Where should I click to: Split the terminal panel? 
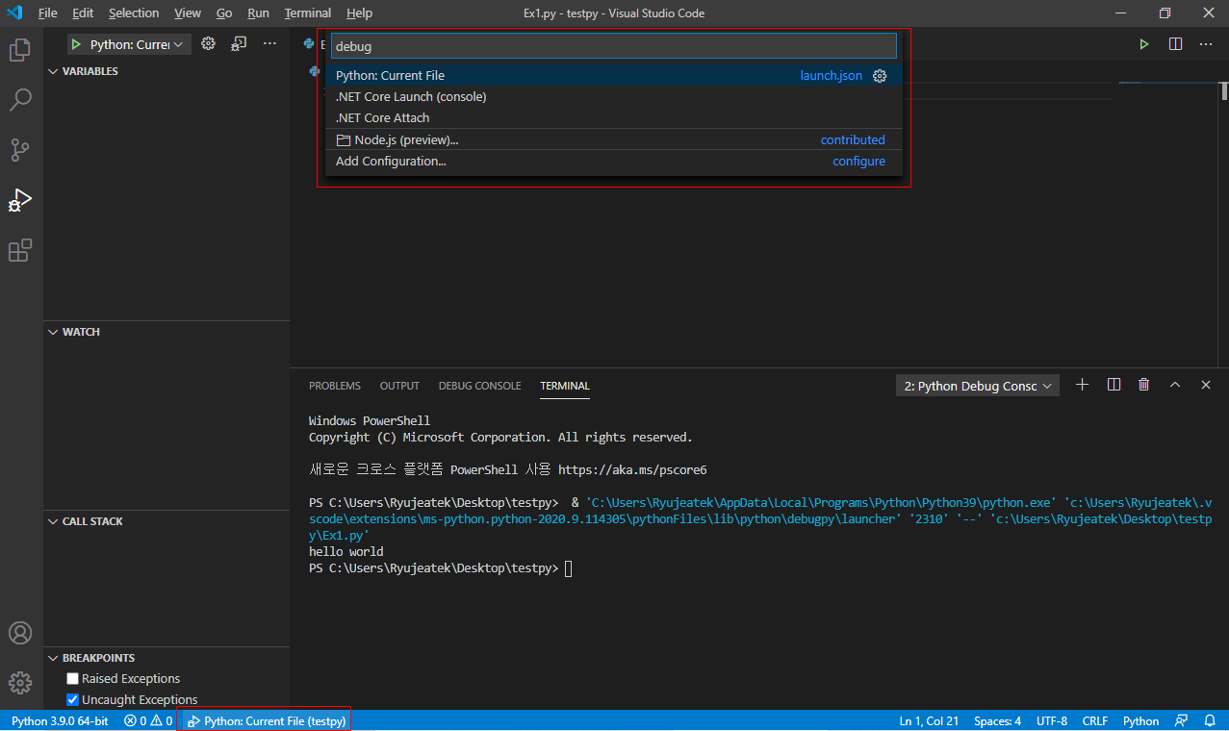pyautogui.click(x=1114, y=385)
